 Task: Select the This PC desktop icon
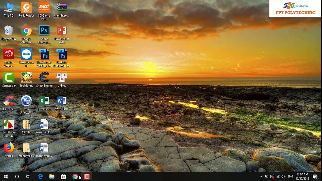coord(9,10)
